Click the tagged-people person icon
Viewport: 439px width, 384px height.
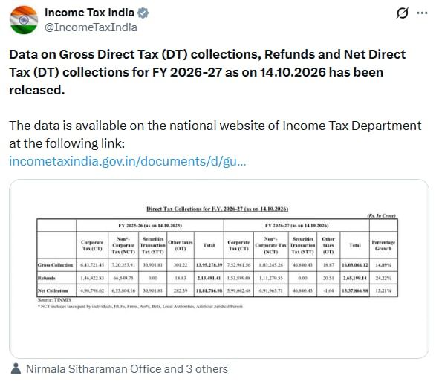pos(16,368)
